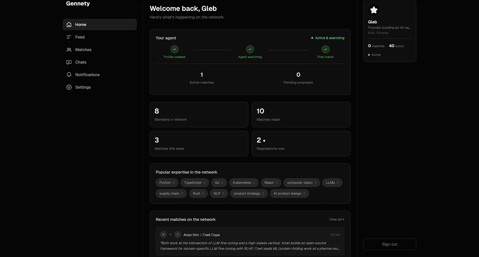Screen dimensions: 479x257
Task: Click the Arlan Kim 'A' avatar
Action: pos(163,235)
